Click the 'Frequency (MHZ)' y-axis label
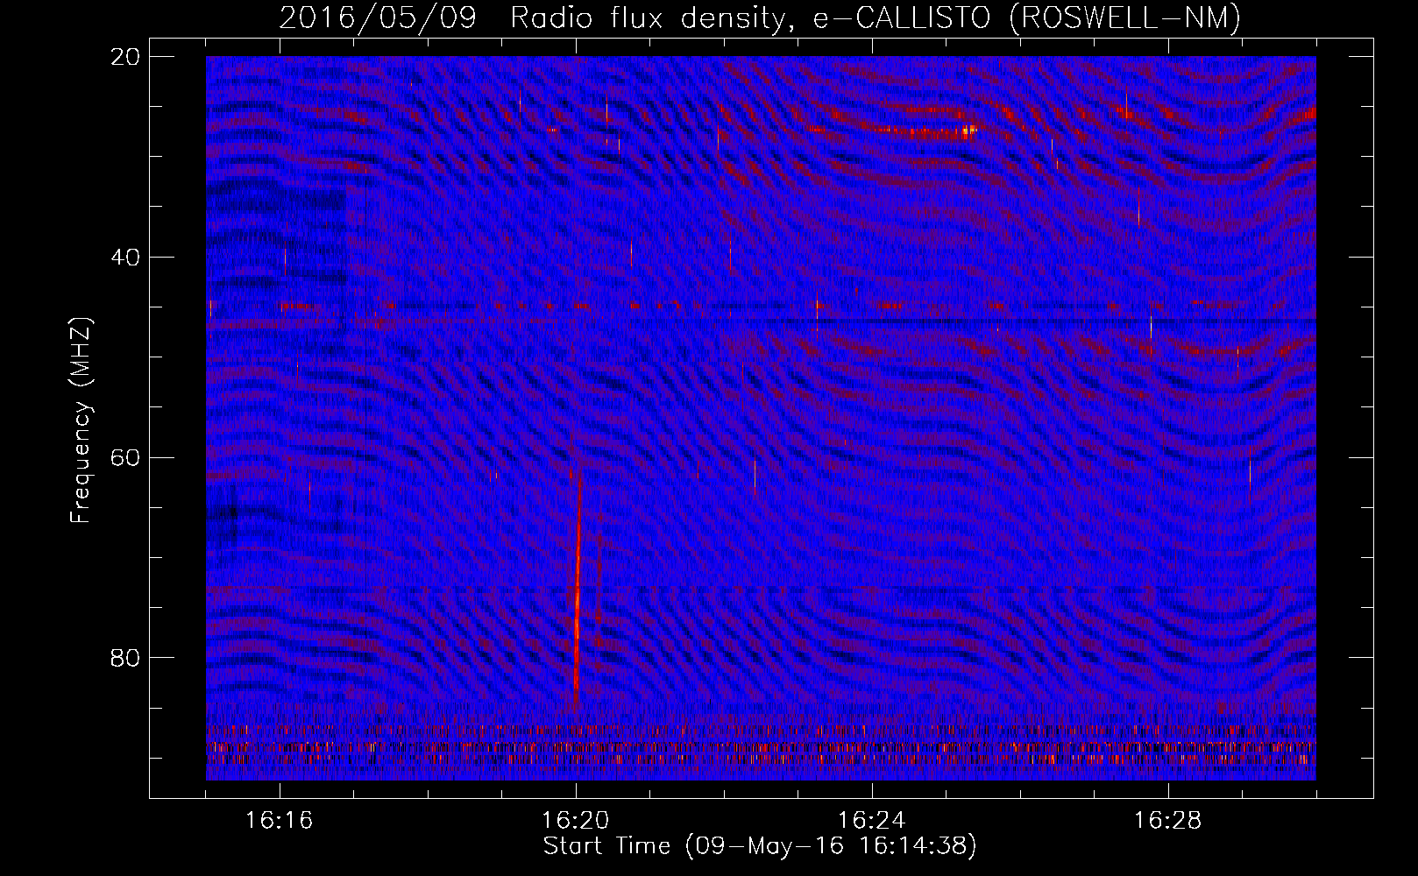 click(x=80, y=420)
